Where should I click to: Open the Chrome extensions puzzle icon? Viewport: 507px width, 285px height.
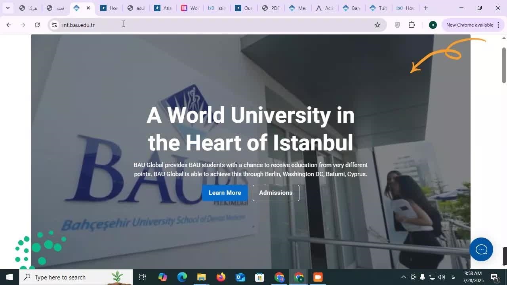pyautogui.click(x=412, y=25)
